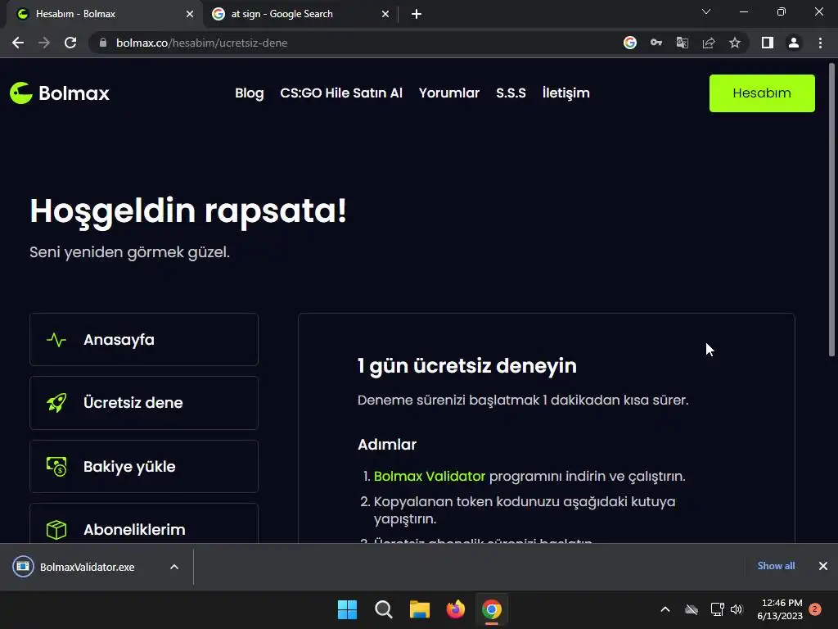The height and width of the screenshot is (629, 838).
Task: Open saved passwords key icon
Action: pos(656,43)
